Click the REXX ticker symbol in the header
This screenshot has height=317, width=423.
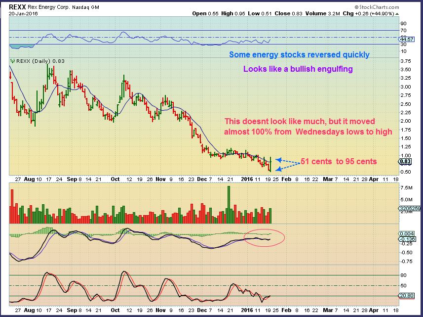pyautogui.click(x=18, y=7)
